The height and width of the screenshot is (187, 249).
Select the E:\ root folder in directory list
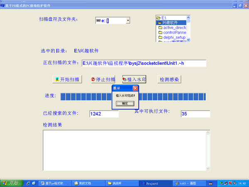(x=164, y=18)
